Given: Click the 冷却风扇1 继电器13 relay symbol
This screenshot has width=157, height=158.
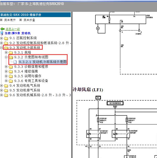Looking at the screenshot, I should tap(94, 134).
